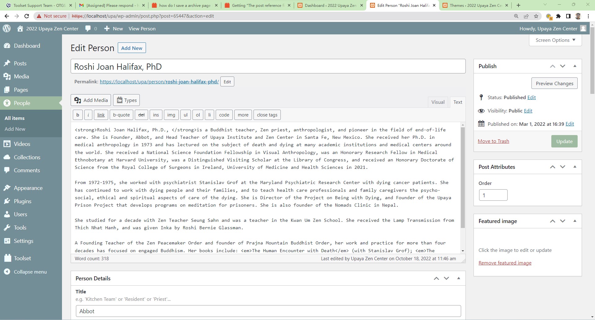Open All items submenu under People
The image size is (595, 320).
tap(15, 118)
